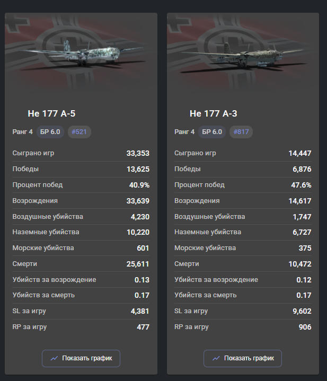Image resolution: width=327 pixels, height=381 pixels.
Task: Select the #817 rank badge
Action: [x=242, y=132]
